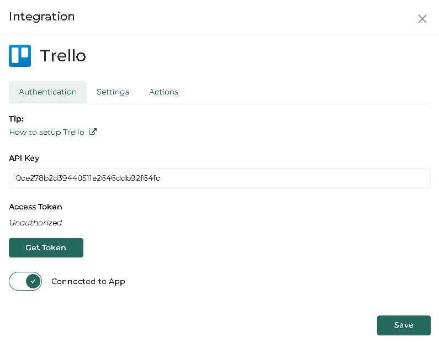This screenshot has height=342, width=439.
Task: Click the Trello logo icon
Action: point(20,56)
